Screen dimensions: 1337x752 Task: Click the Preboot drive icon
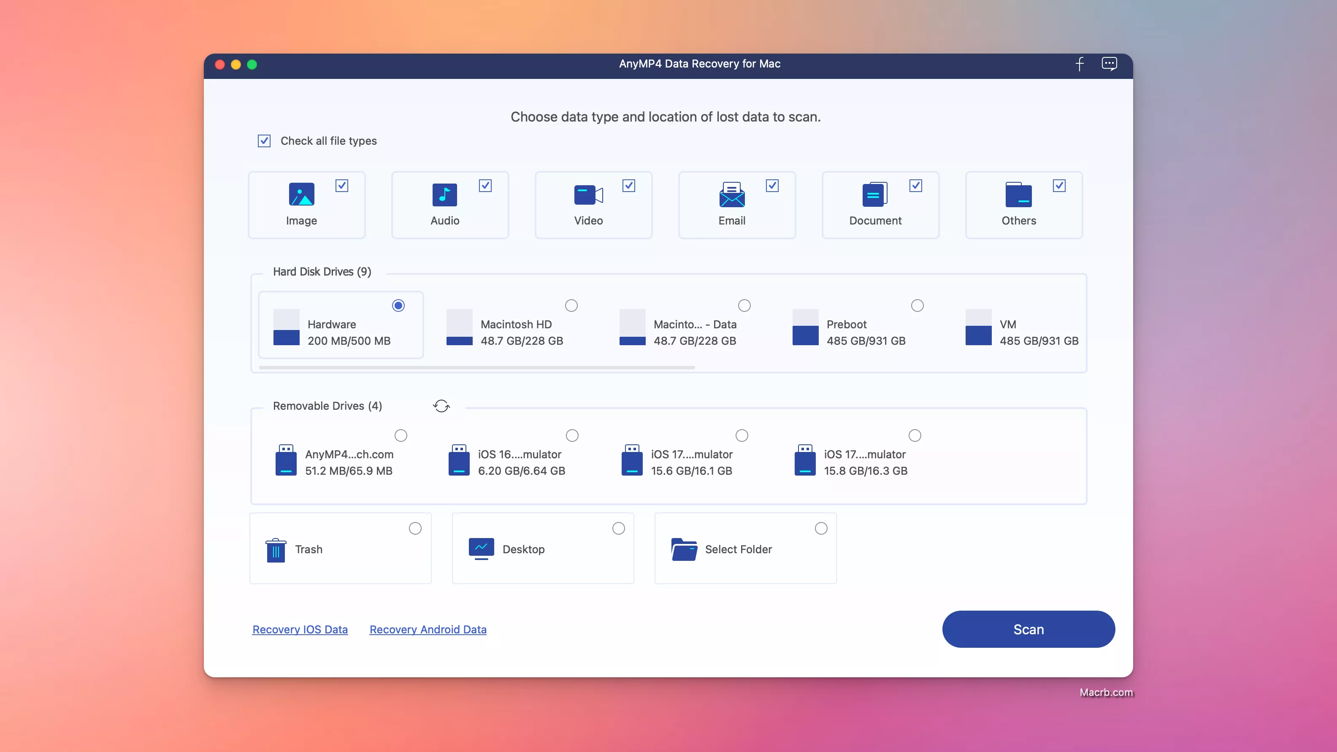[806, 327]
